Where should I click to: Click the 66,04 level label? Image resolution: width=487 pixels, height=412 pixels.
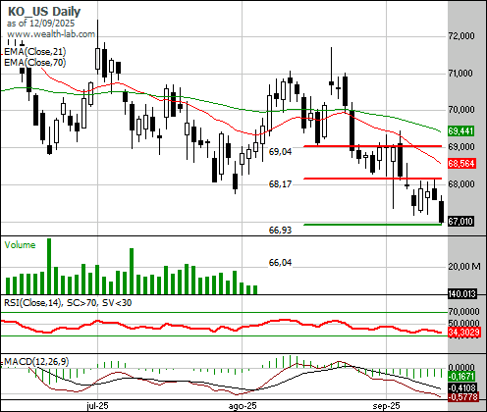click(x=280, y=263)
